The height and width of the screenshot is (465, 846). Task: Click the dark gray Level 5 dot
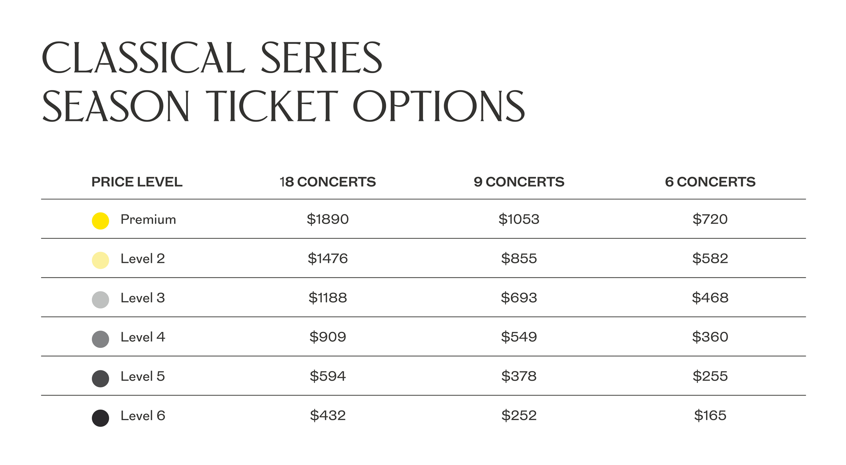(100, 378)
